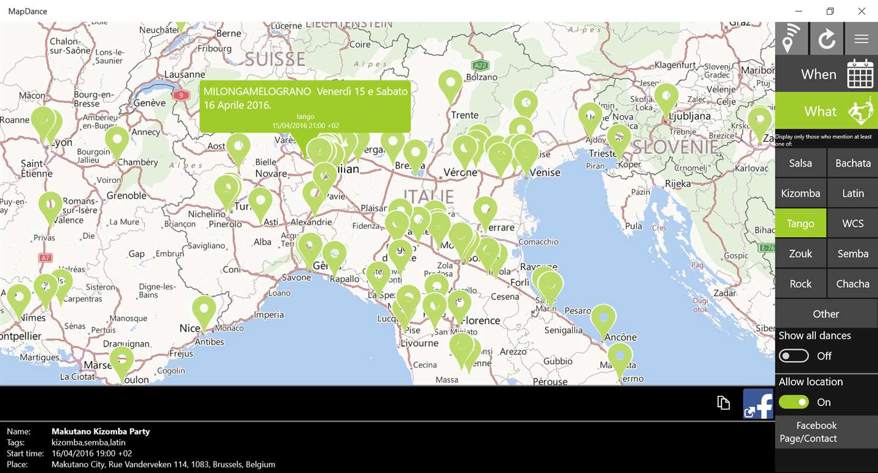
Task: Click the MILONGAMELOGRANO event popup
Action: point(305,106)
